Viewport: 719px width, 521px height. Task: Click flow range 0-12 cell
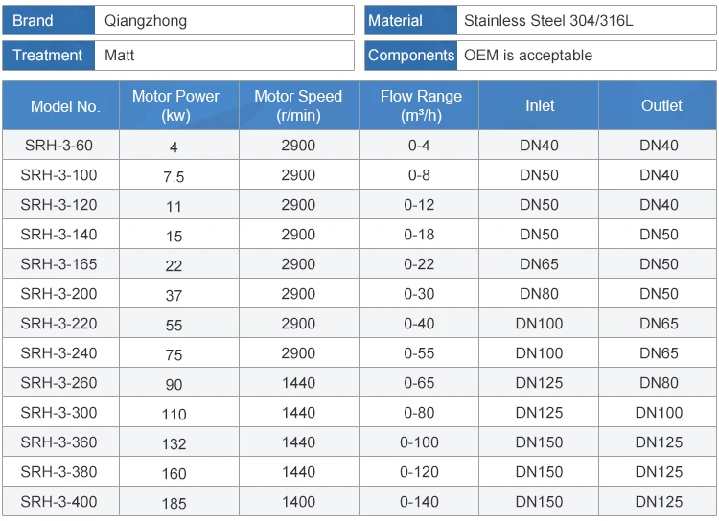click(x=419, y=205)
